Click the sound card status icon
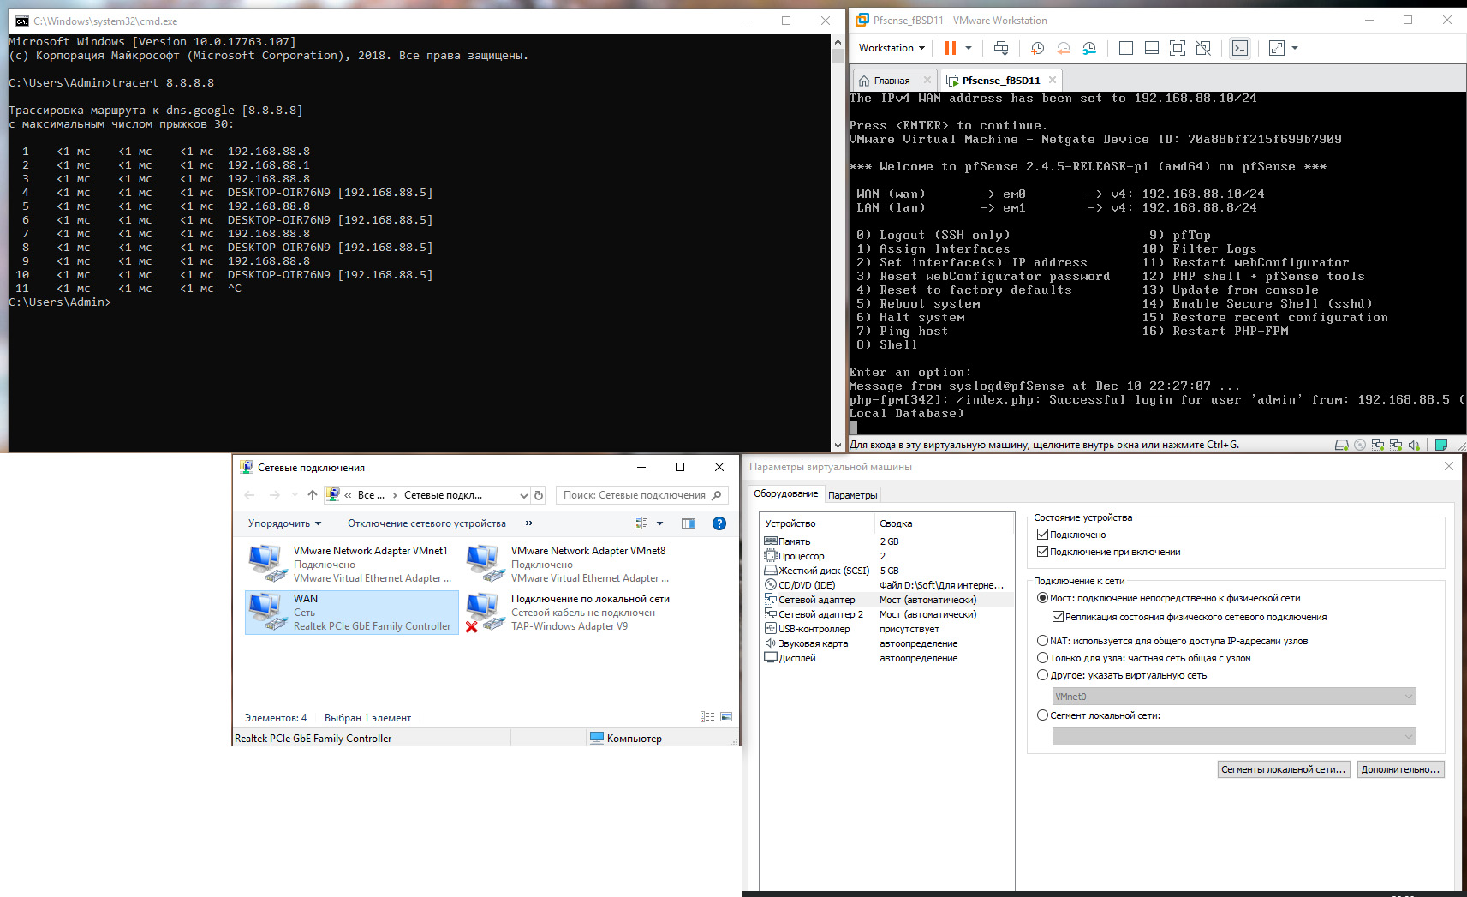1467x897 pixels. (x=1414, y=445)
